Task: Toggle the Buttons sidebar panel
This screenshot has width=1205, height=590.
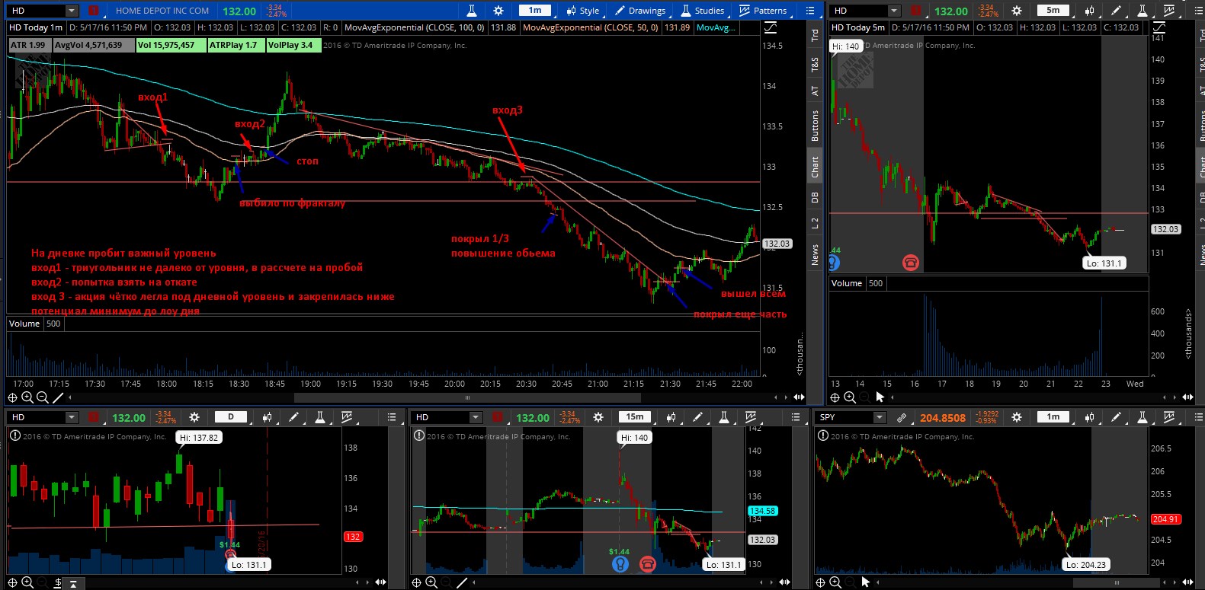Action: [814, 126]
